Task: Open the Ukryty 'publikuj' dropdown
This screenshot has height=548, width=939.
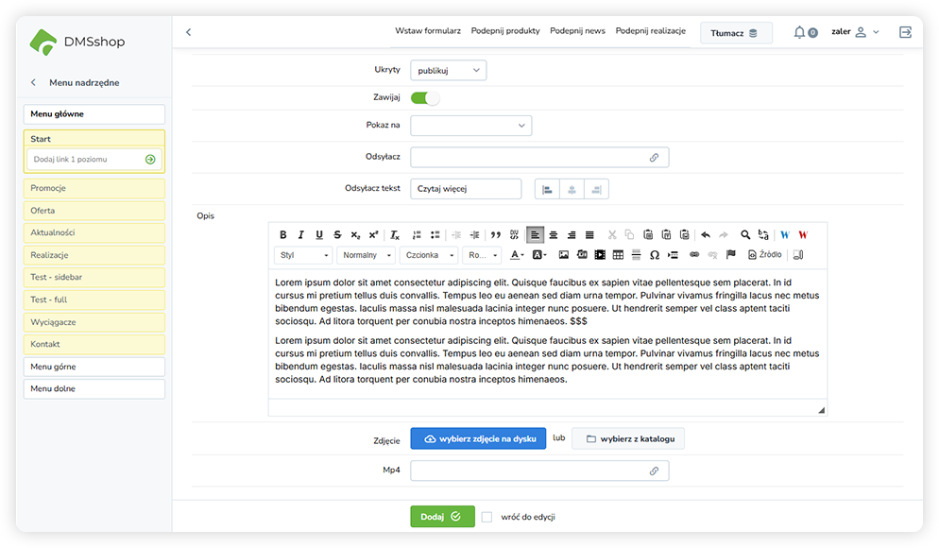Action: click(x=449, y=70)
